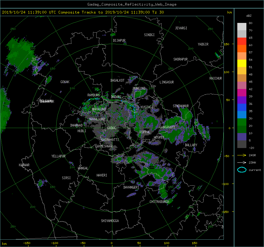Viewport: 264px width, 247px height.
Task: Click the dBZ legend heading
Action: pos(249,16)
